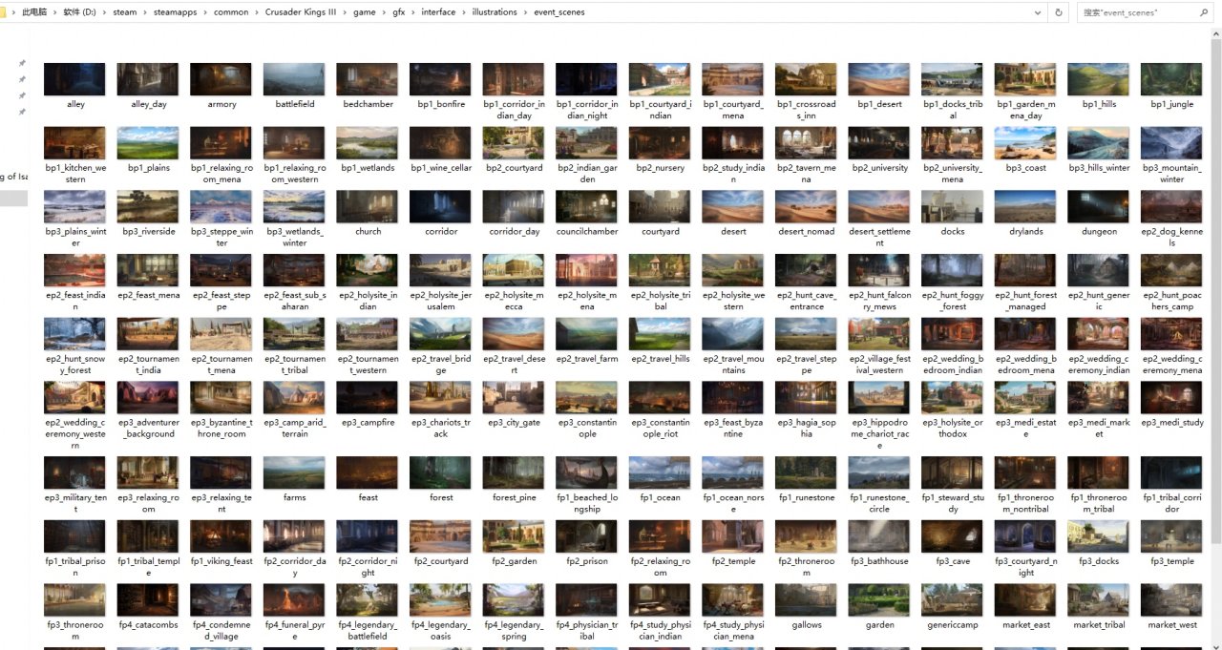1222x650 pixels.
Task: Select ep2_travel_farm image
Action: (587, 334)
